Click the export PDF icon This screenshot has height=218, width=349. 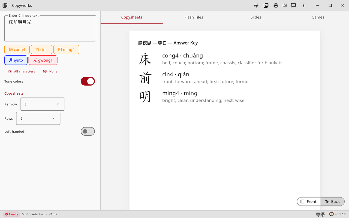[266, 5]
